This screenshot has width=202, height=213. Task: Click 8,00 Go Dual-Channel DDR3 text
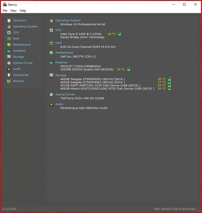[x=88, y=47]
